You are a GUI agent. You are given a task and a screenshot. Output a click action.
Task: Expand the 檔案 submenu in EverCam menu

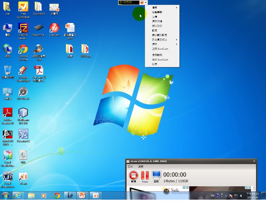pyautogui.click(x=162, y=8)
